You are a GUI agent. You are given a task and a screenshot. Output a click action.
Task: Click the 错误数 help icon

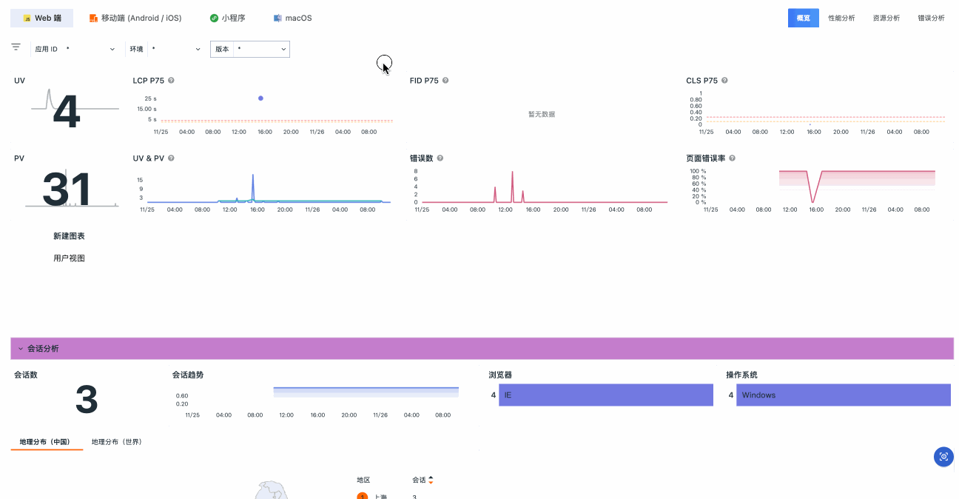pyautogui.click(x=440, y=158)
